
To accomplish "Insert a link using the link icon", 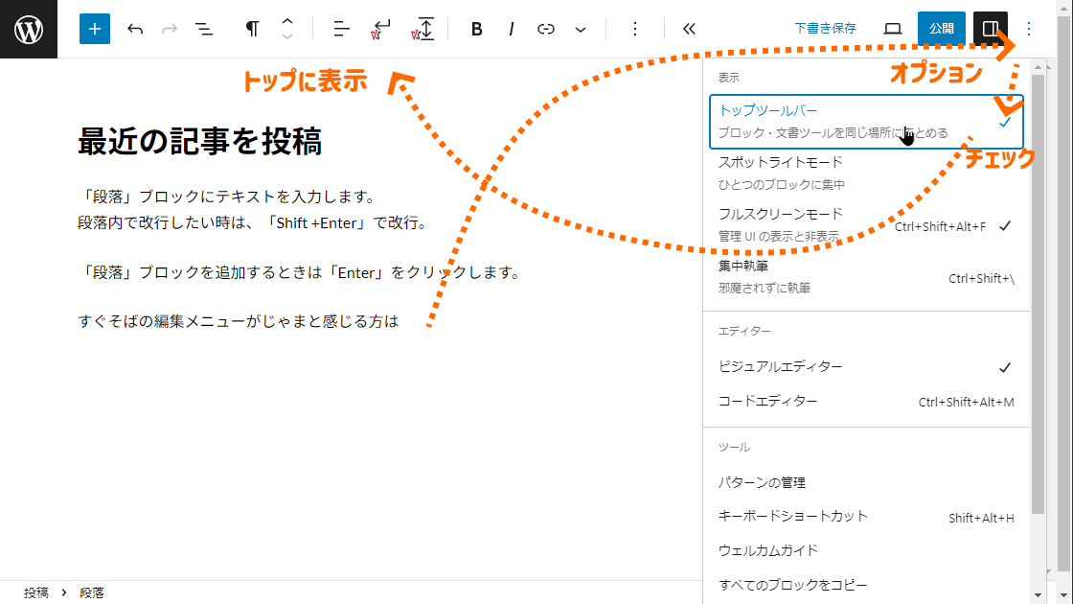I will click(546, 29).
